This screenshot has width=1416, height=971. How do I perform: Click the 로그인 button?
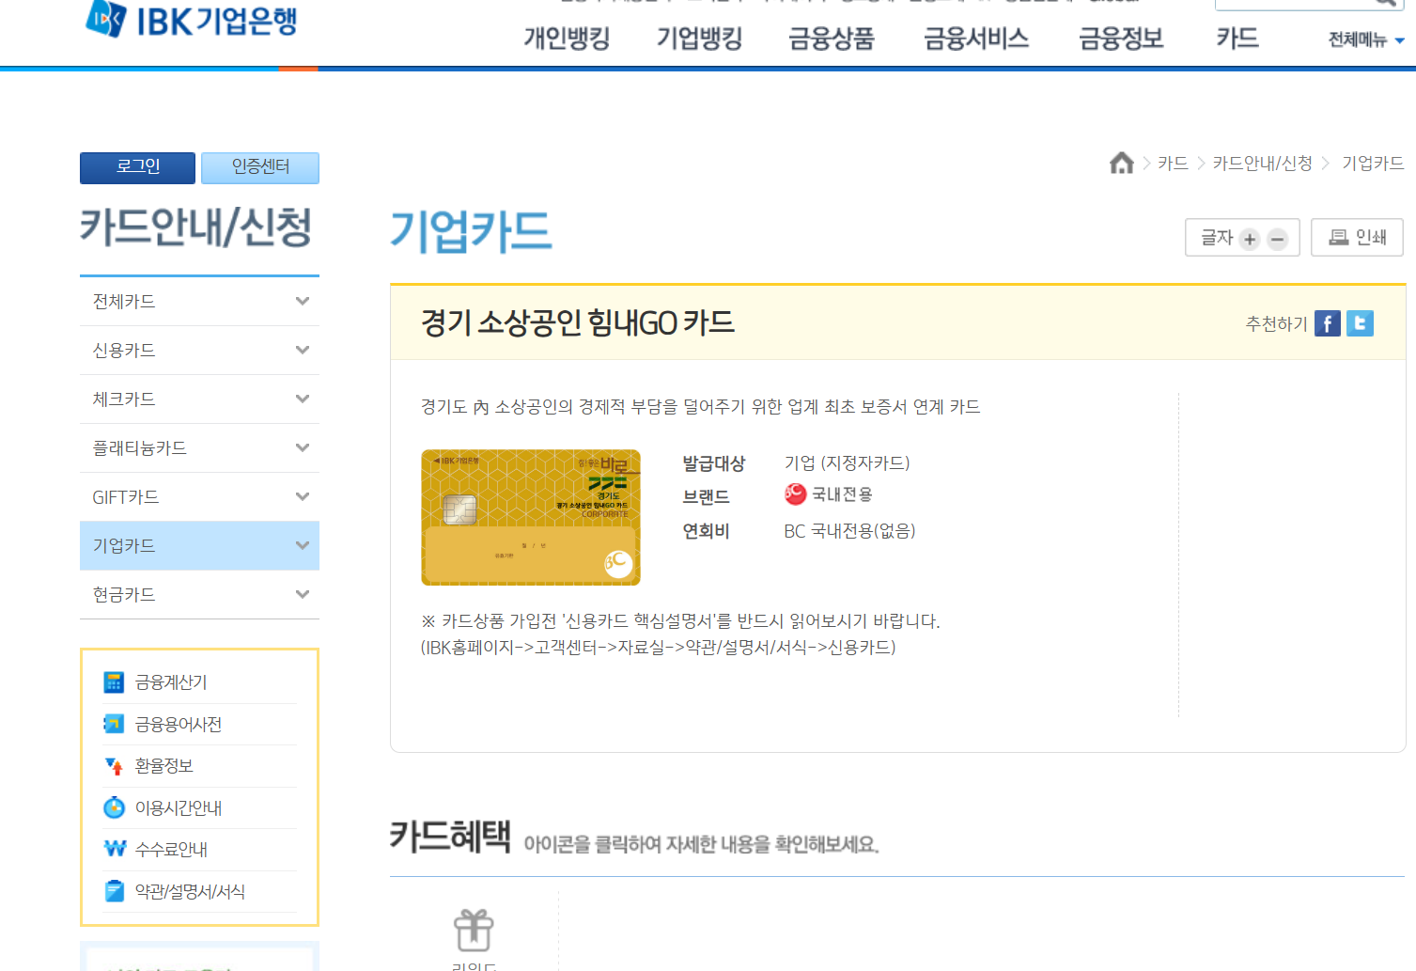pos(138,167)
